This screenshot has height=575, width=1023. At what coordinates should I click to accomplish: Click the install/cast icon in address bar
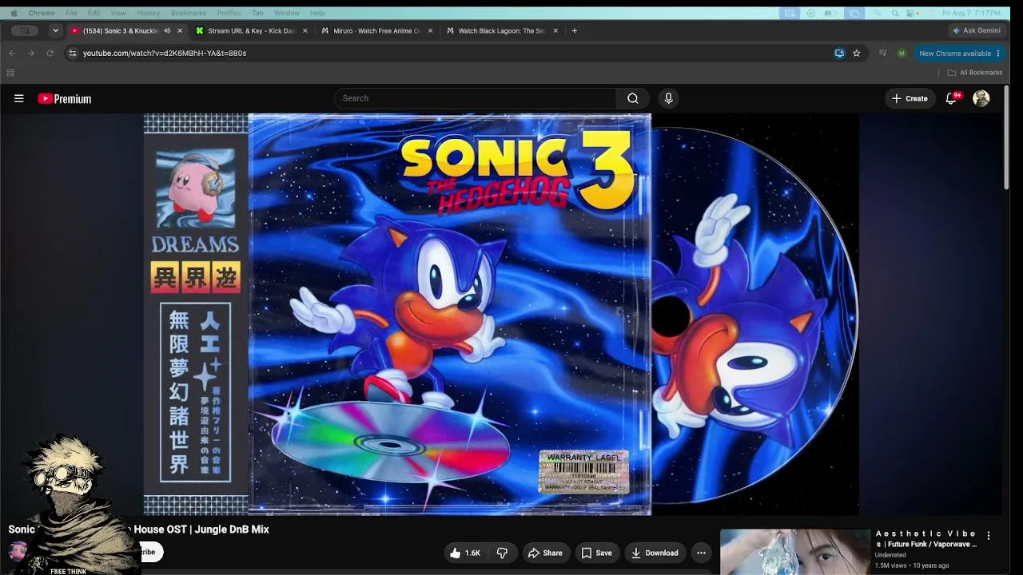click(839, 53)
